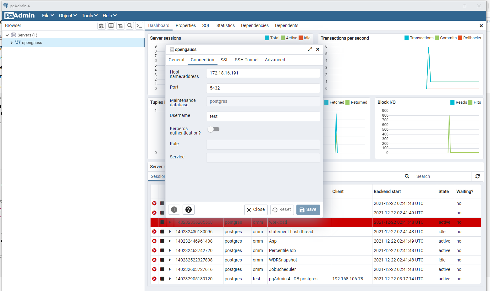
Task: Click the Rollbacks legend color swatch
Action: click(460, 38)
